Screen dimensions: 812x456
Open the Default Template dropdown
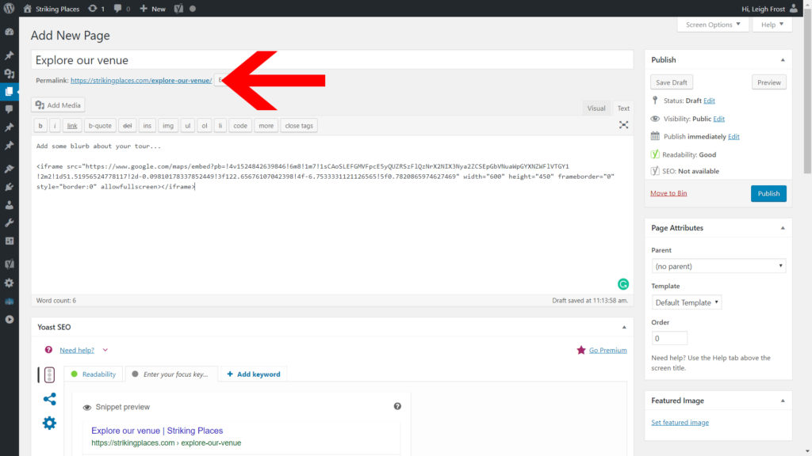point(686,302)
